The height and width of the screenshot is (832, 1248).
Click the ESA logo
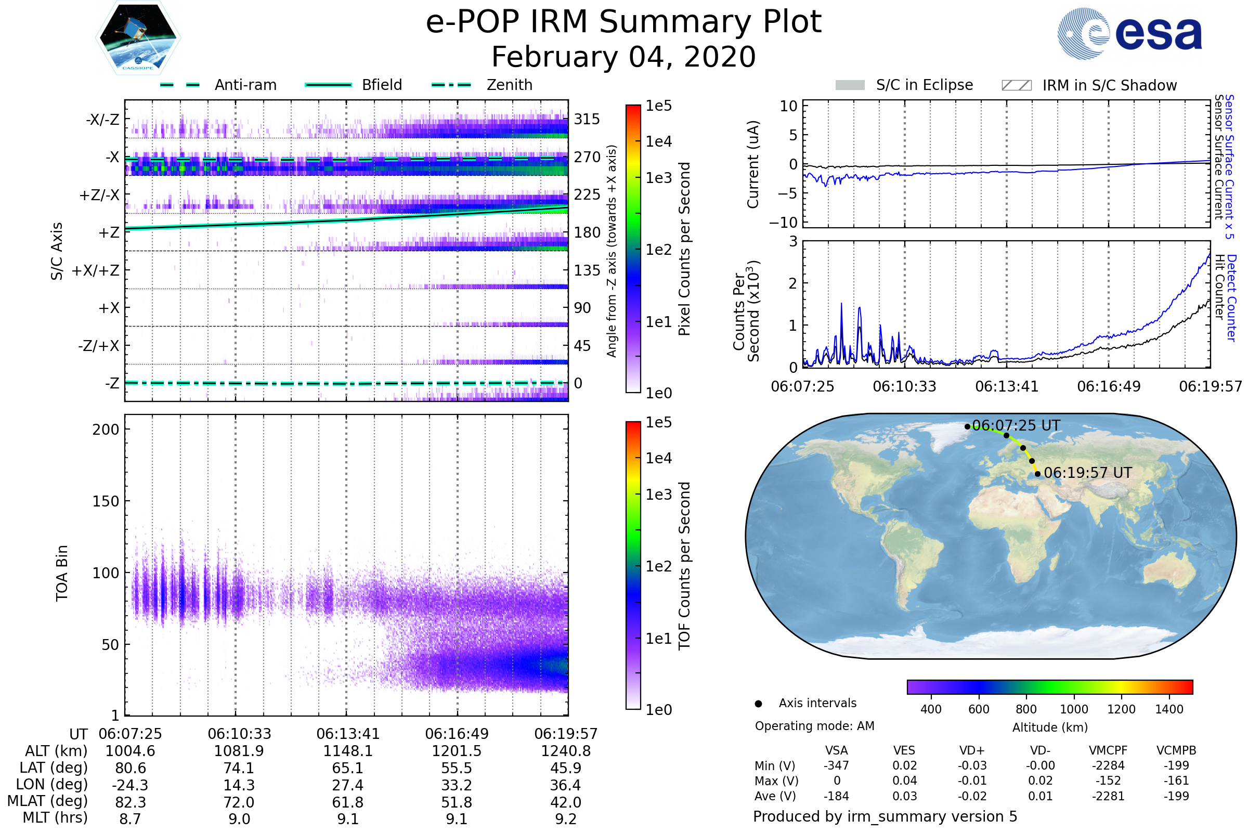pyautogui.click(x=1129, y=33)
